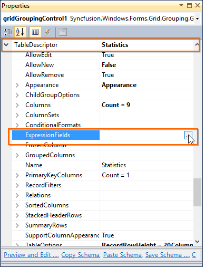Expand ChildGroupOptions property
The height and width of the screenshot is (267, 205).
[17, 95]
